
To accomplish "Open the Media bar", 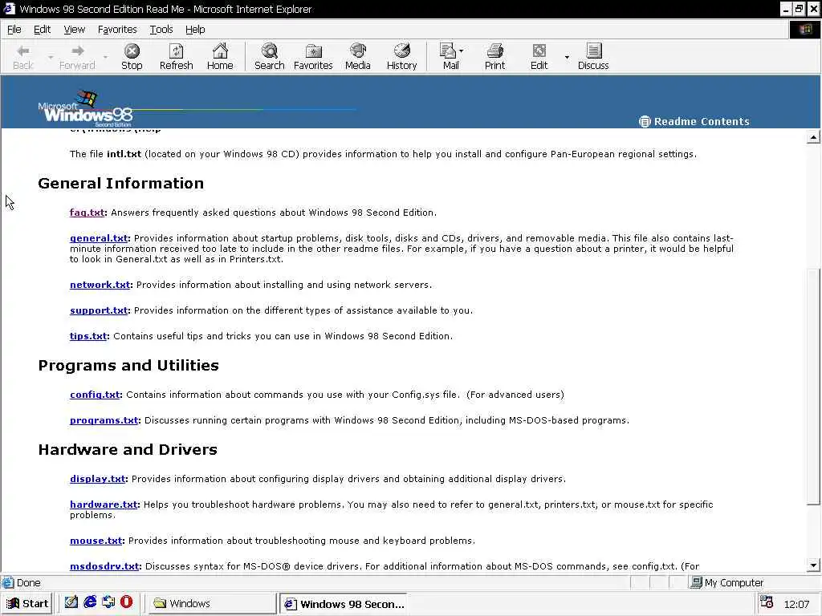I will [357, 57].
